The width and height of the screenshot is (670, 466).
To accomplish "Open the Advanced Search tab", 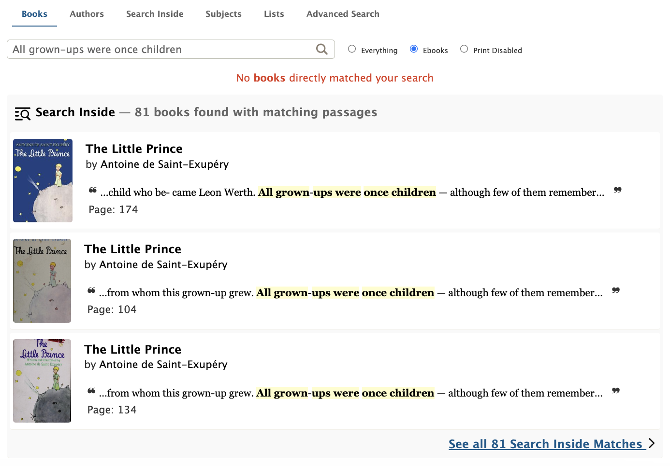I will [343, 14].
